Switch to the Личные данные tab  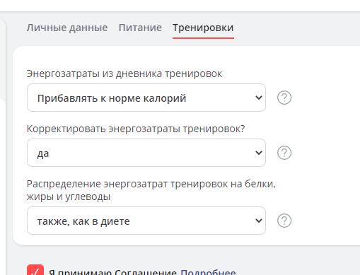click(x=67, y=28)
